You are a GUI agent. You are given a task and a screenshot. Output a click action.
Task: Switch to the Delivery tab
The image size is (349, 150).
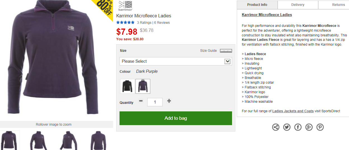click(x=298, y=5)
